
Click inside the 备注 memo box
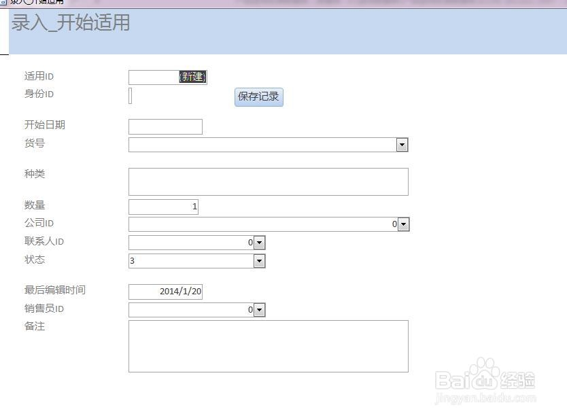269,346
